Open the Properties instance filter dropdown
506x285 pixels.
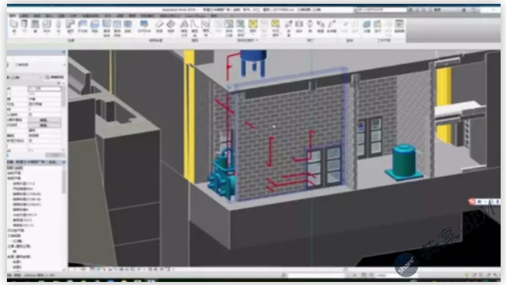pos(41,77)
